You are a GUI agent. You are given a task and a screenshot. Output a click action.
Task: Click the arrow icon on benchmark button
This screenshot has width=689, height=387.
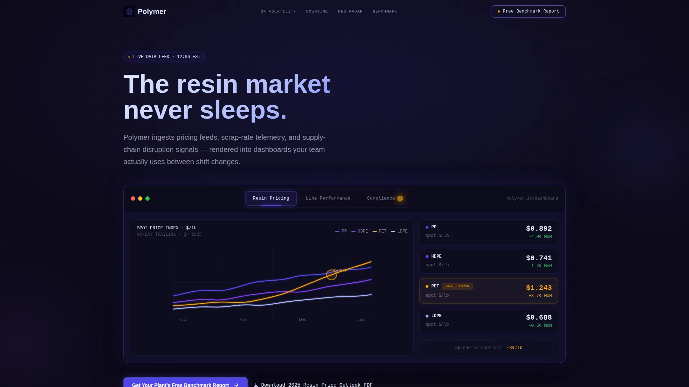point(236,385)
